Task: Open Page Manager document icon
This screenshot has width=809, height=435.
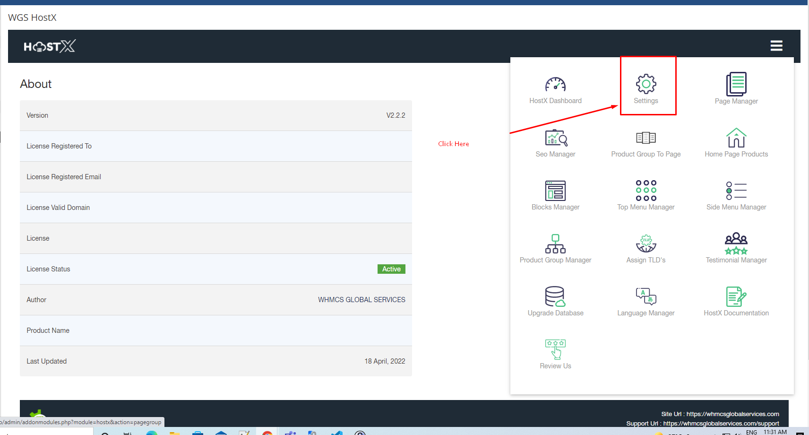Action: click(x=736, y=84)
